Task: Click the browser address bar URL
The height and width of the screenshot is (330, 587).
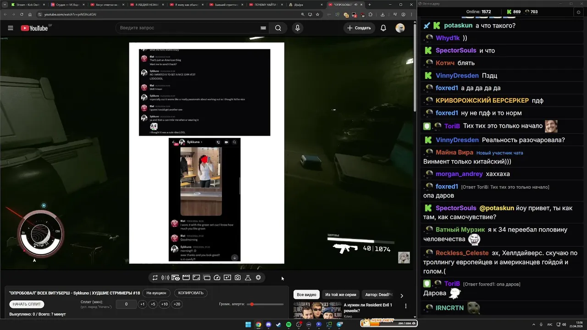Action: (x=70, y=14)
